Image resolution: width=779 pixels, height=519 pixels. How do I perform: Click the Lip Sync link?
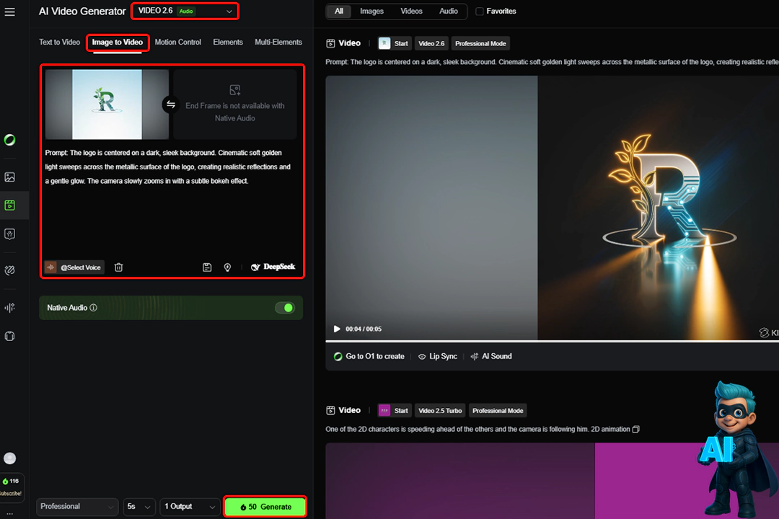click(x=438, y=357)
